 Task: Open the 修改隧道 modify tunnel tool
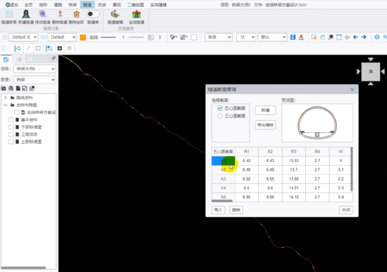pos(43,14)
